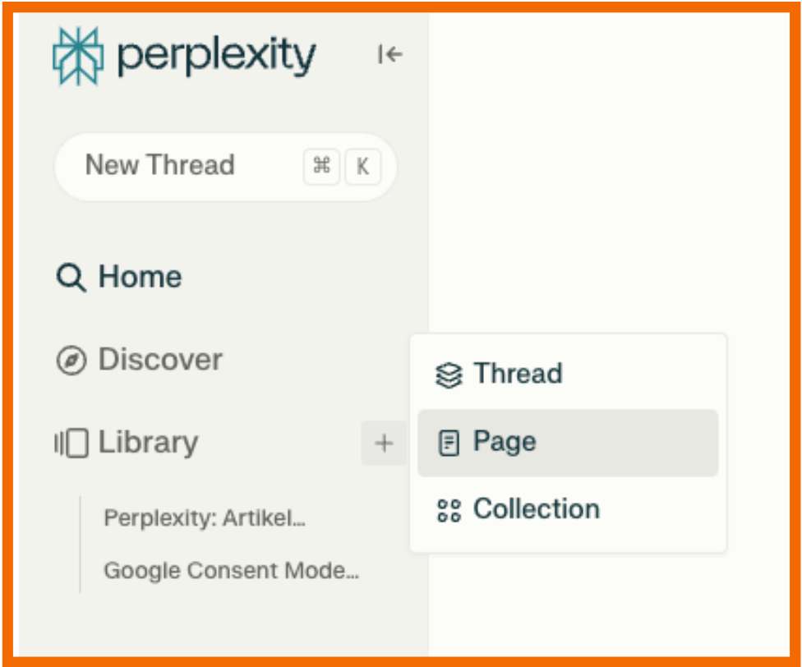Click the K shortcut key badge
Screen dimensions: 802x667
362,167
